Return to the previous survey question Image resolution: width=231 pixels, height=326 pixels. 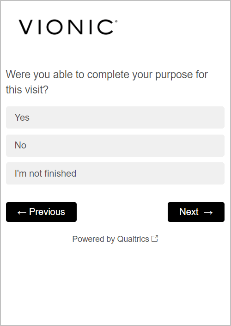(x=41, y=212)
